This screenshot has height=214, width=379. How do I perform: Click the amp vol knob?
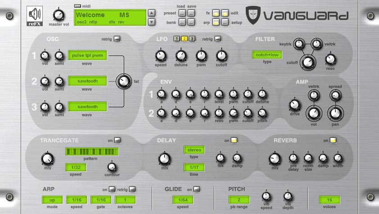314,113
